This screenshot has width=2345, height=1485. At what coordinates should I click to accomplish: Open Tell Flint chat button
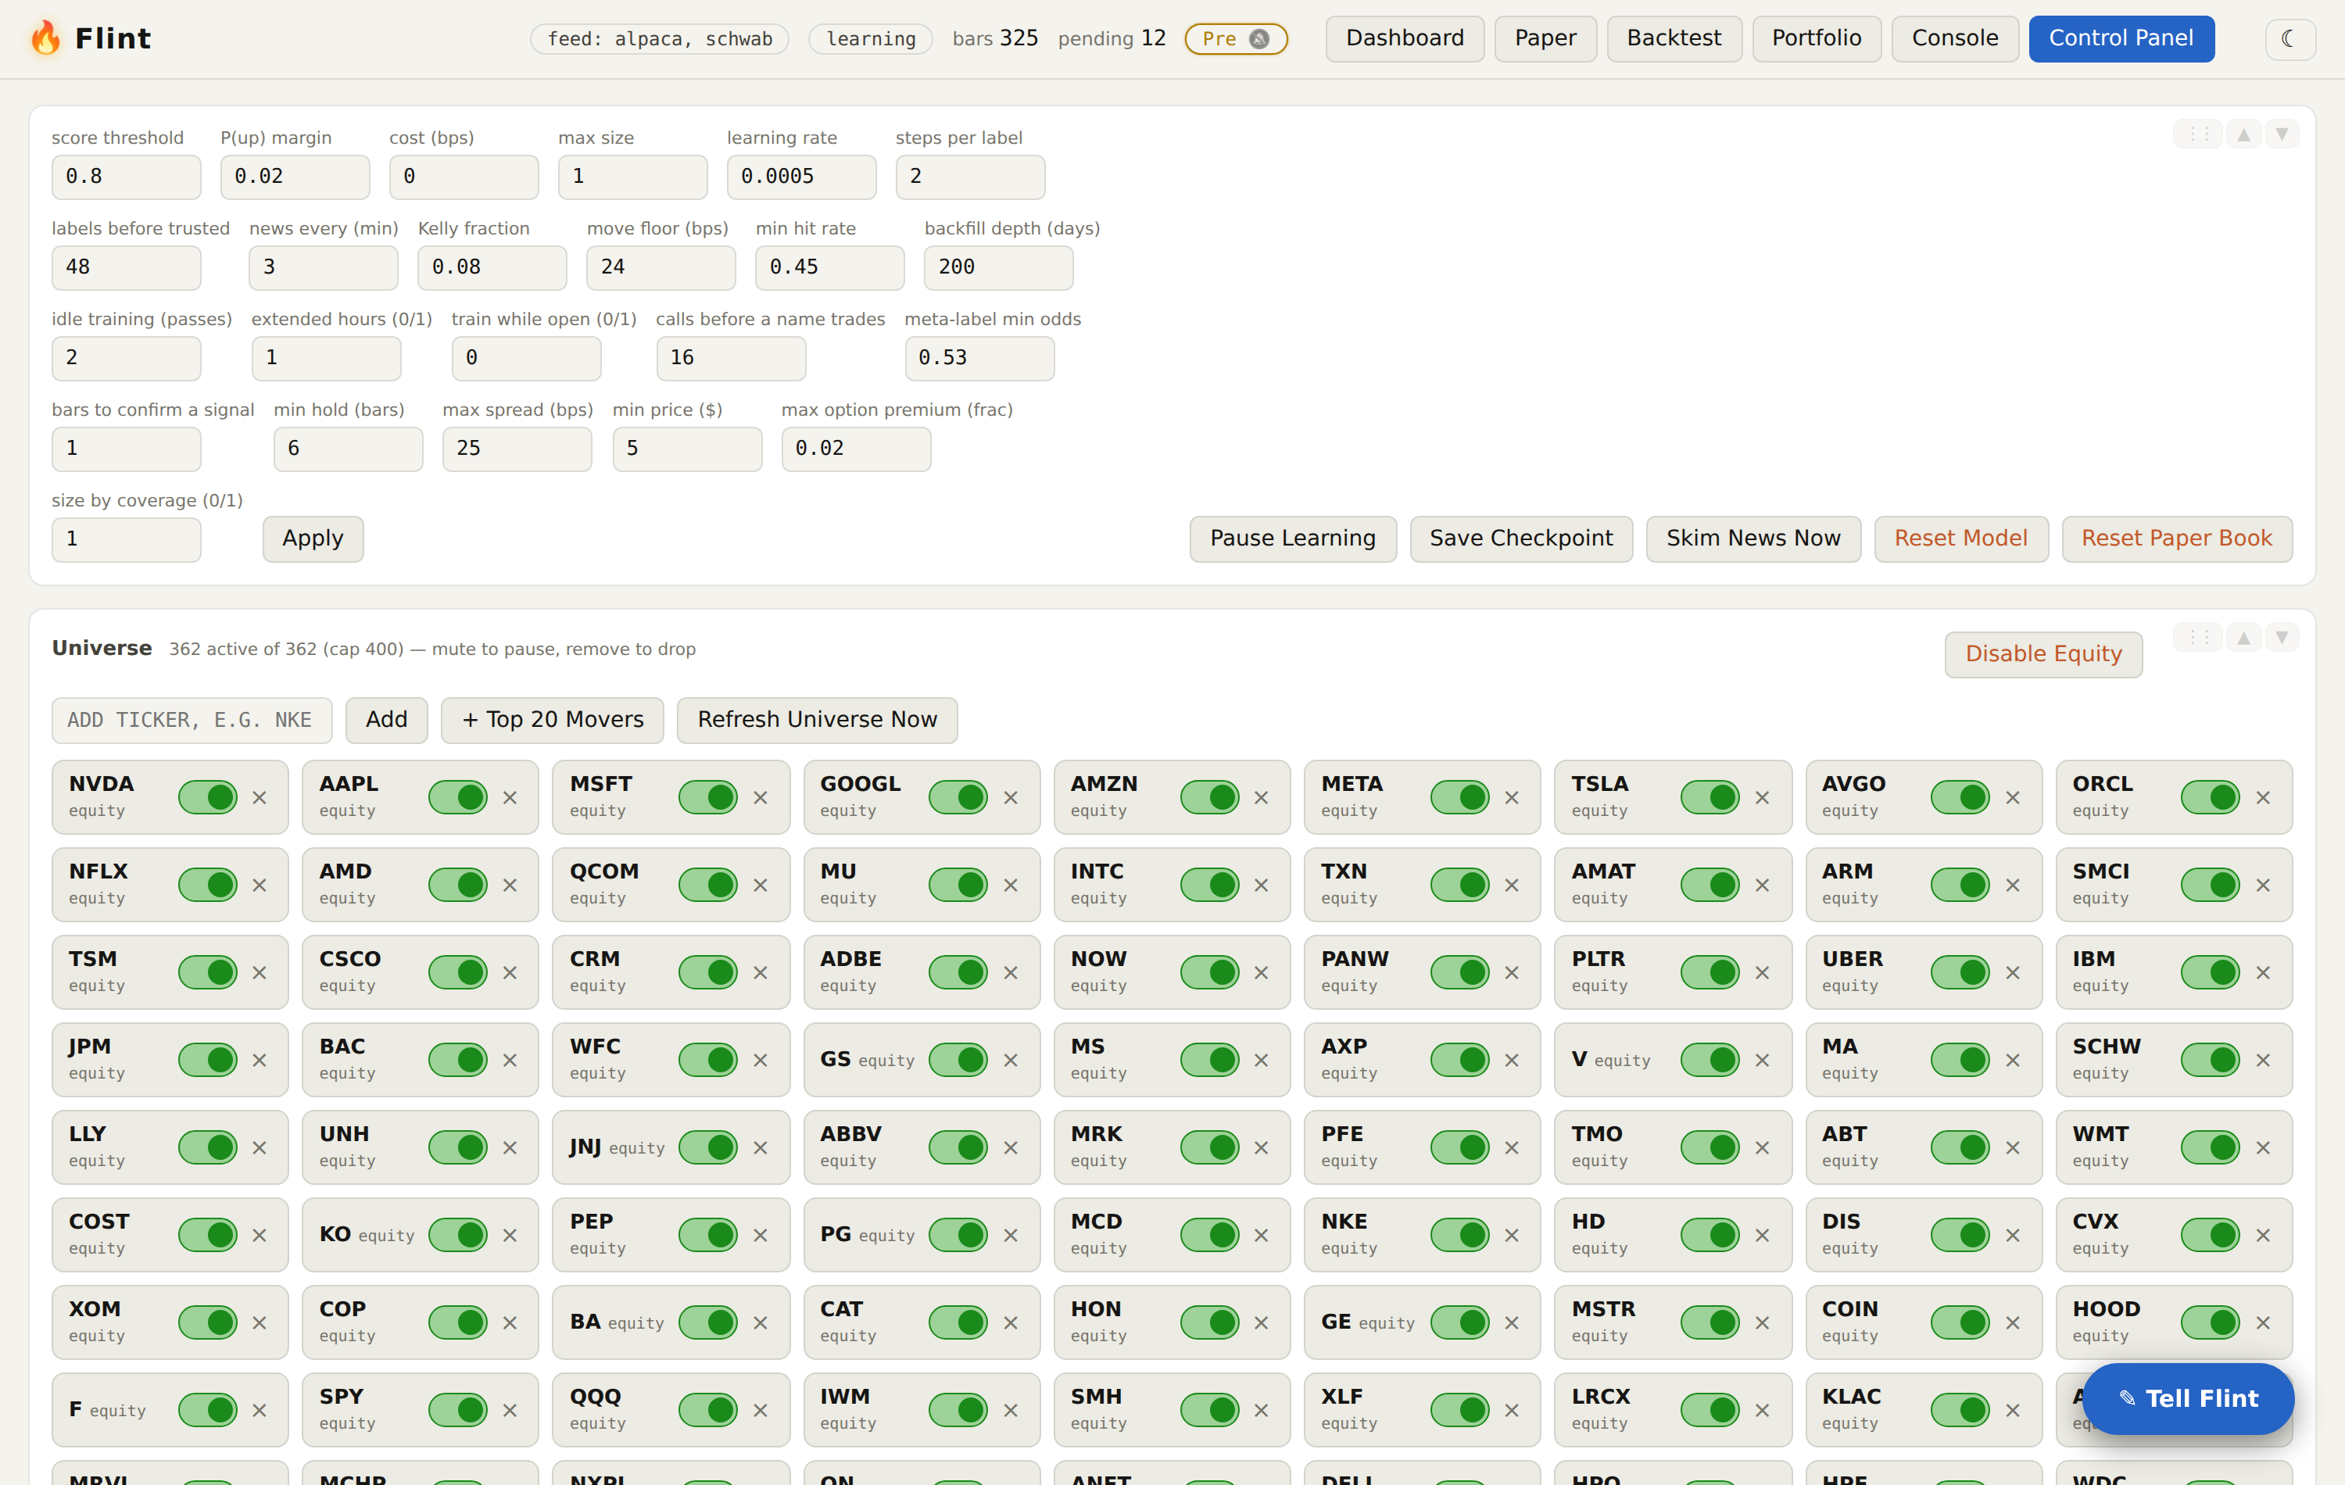pos(2187,1399)
